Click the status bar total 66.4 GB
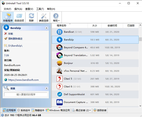Image resolution: width=142 pixels, height=117 pixels. [x=37, y=115]
